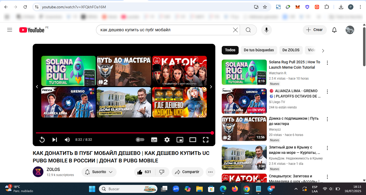Reload the page in Chrome
This screenshot has width=366, height=195.
pos(25,7)
